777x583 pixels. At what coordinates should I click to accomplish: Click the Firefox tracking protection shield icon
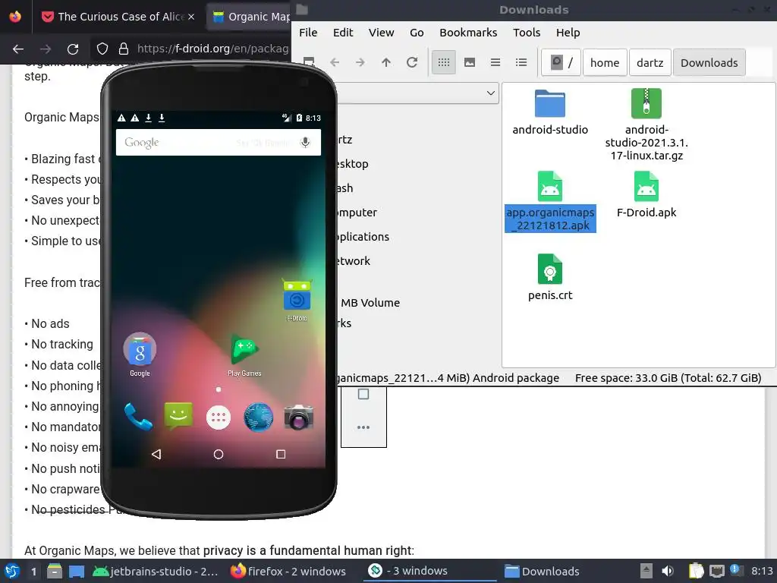[x=102, y=49]
